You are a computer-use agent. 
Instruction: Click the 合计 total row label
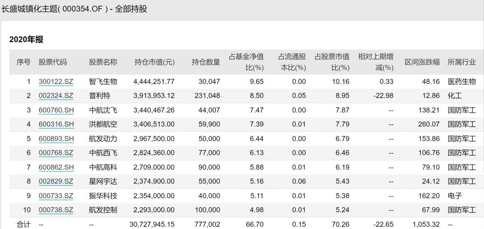click(23, 225)
